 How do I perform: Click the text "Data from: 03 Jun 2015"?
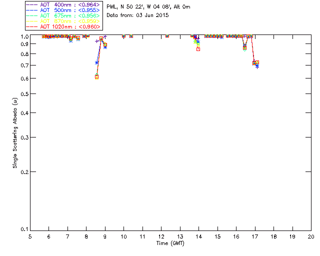point(137,15)
